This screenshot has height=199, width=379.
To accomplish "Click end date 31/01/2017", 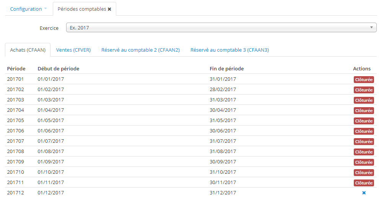I will tap(223, 79).
